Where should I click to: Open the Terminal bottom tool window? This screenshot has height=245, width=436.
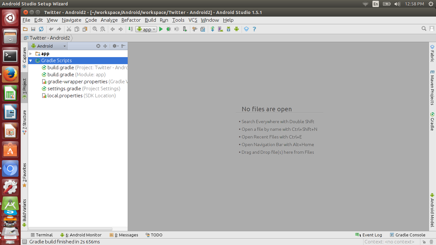coord(41,235)
